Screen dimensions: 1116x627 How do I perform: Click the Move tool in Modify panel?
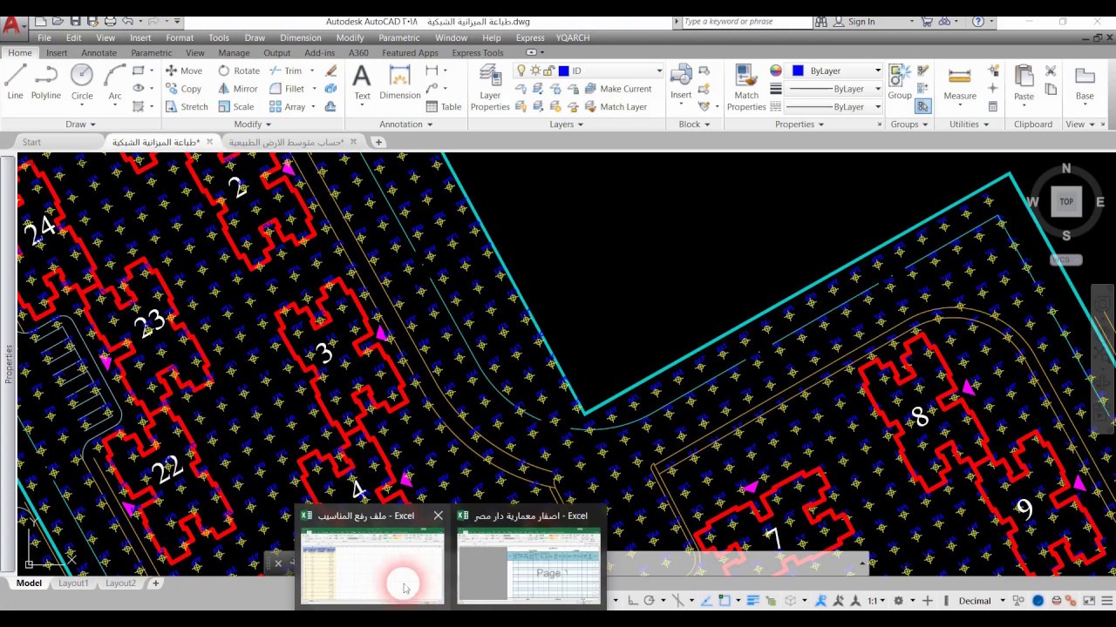point(183,71)
